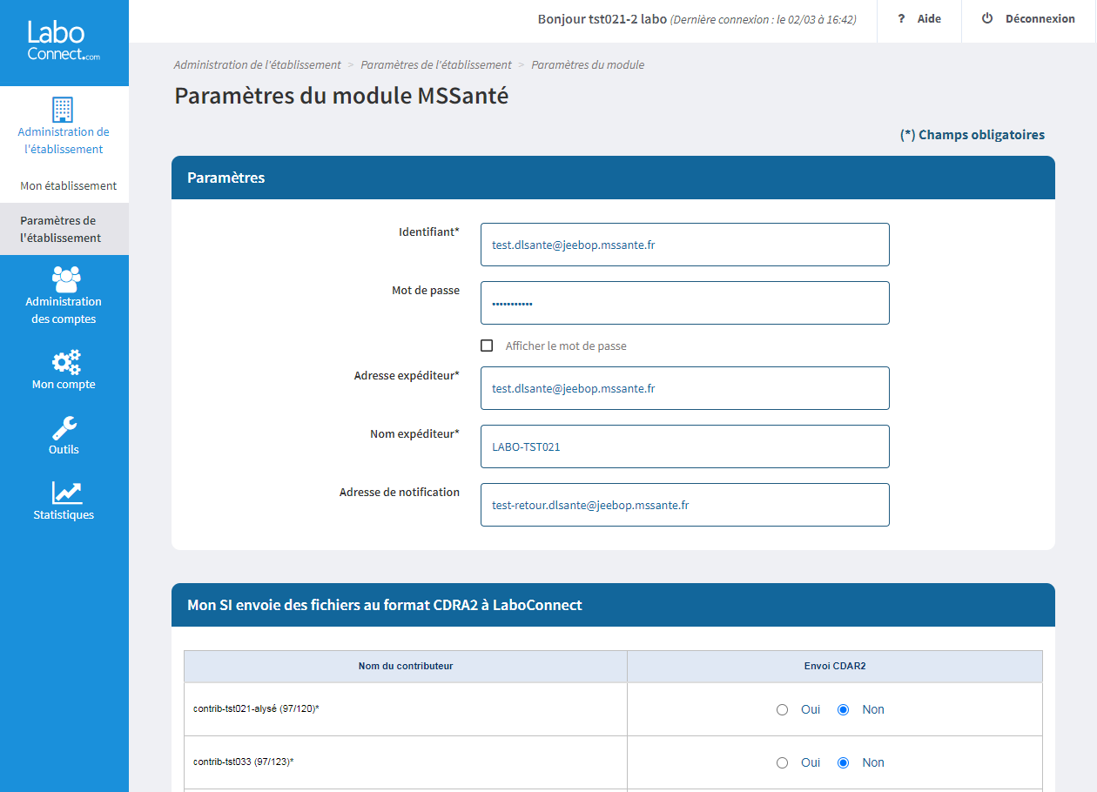The width and height of the screenshot is (1097, 792).
Task: Follow Administration de l'établissement breadcrumb link
Action: pos(258,64)
